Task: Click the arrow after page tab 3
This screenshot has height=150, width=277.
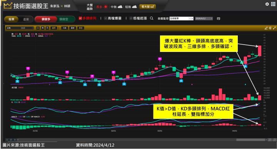Action: (x=18, y=140)
